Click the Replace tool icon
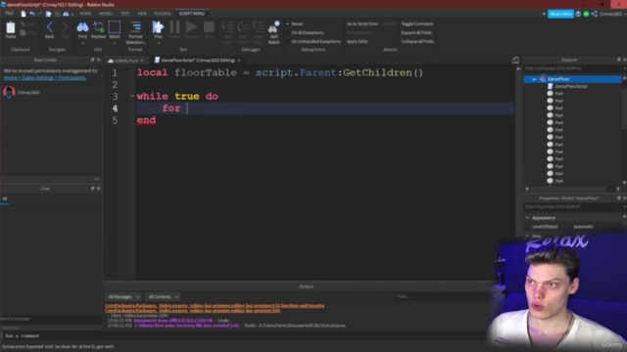Viewport: 627px width, 352px height. pos(98,27)
